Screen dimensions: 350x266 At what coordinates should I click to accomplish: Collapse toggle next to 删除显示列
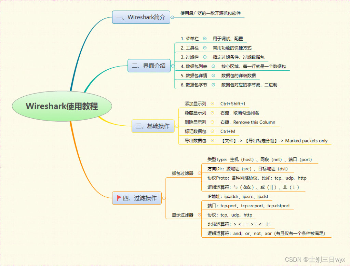click(x=213, y=122)
